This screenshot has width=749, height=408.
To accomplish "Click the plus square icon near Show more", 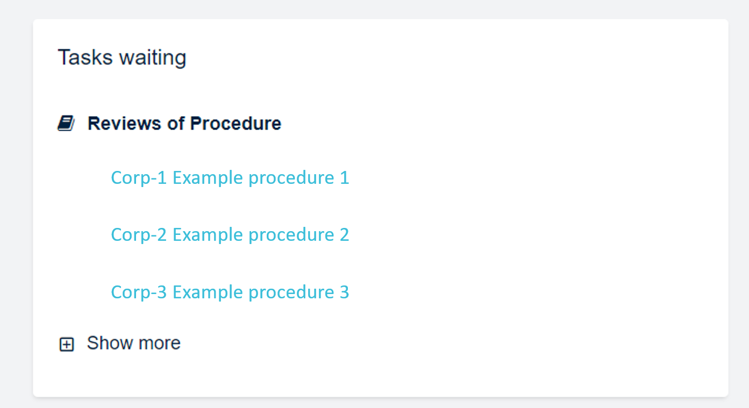I will pyautogui.click(x=66, y=345).
